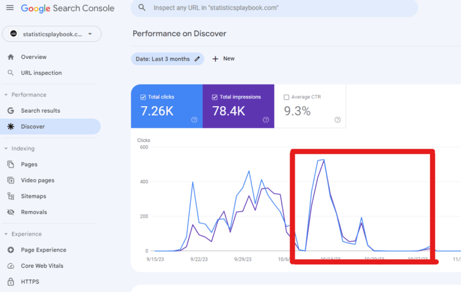Click the Discover asterisk icon
This screenshot has height=292, width=461.
tap(11, 127)
